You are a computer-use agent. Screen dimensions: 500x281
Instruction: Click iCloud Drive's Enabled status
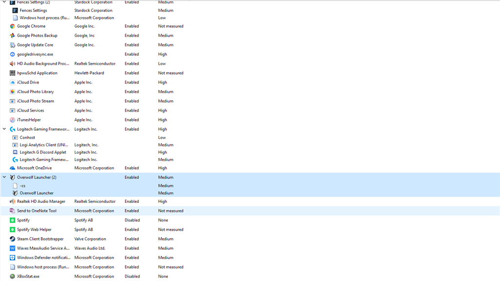[132, 82]
